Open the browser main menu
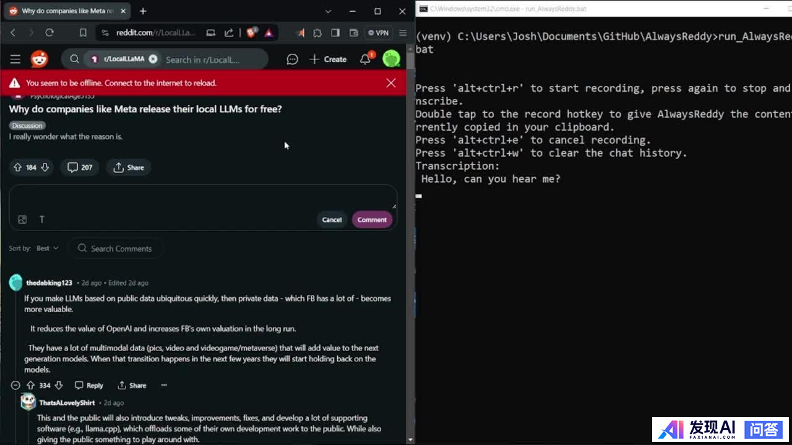792x445 pixels. (403, 33)
